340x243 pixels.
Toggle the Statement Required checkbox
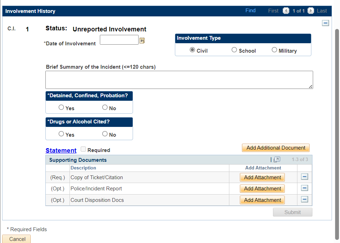click(x=83, y=150)
